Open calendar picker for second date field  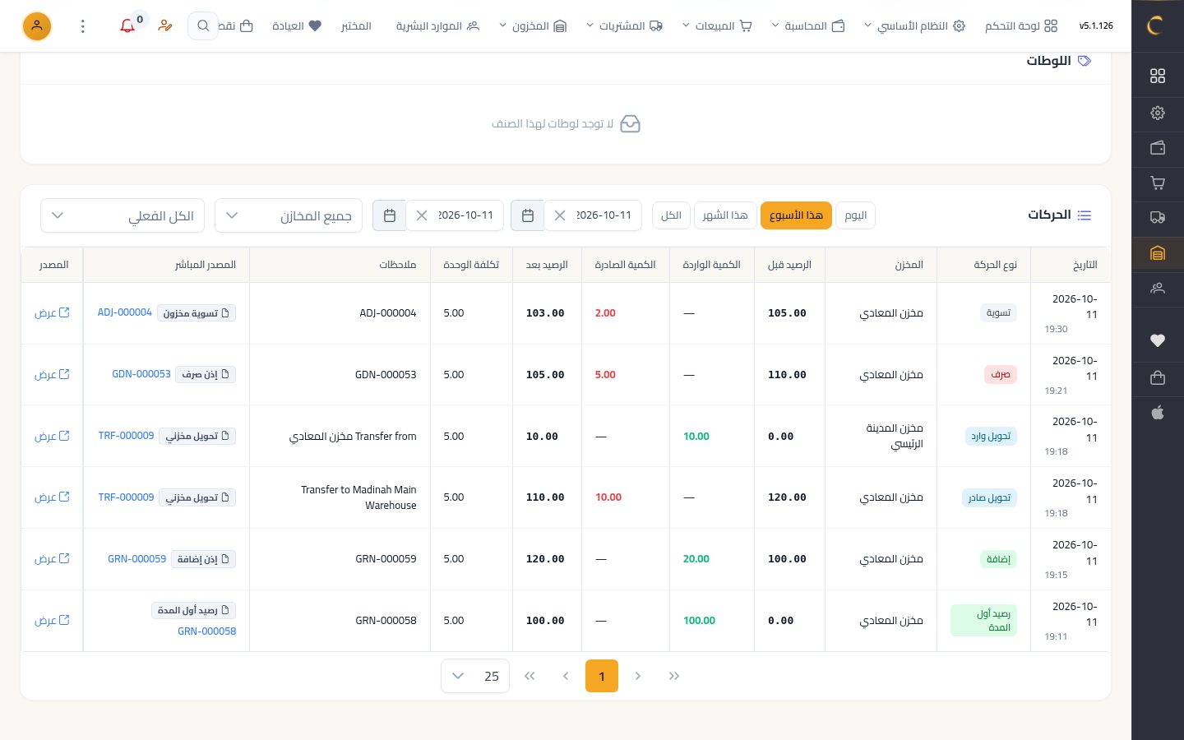(x=390, y=215)
